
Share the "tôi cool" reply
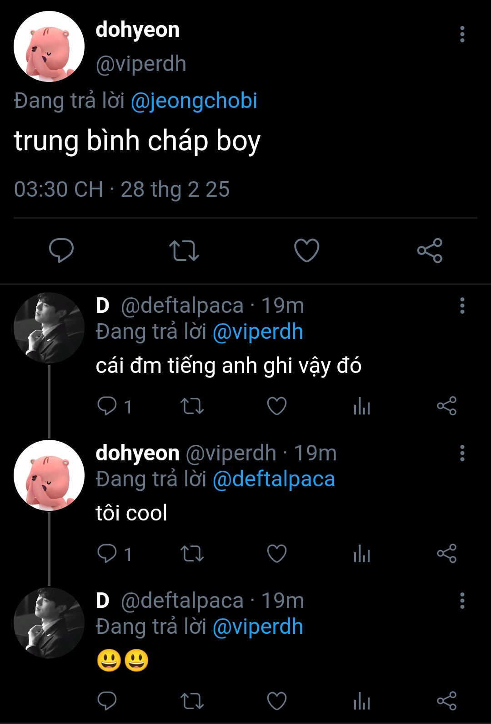point(446,554)
